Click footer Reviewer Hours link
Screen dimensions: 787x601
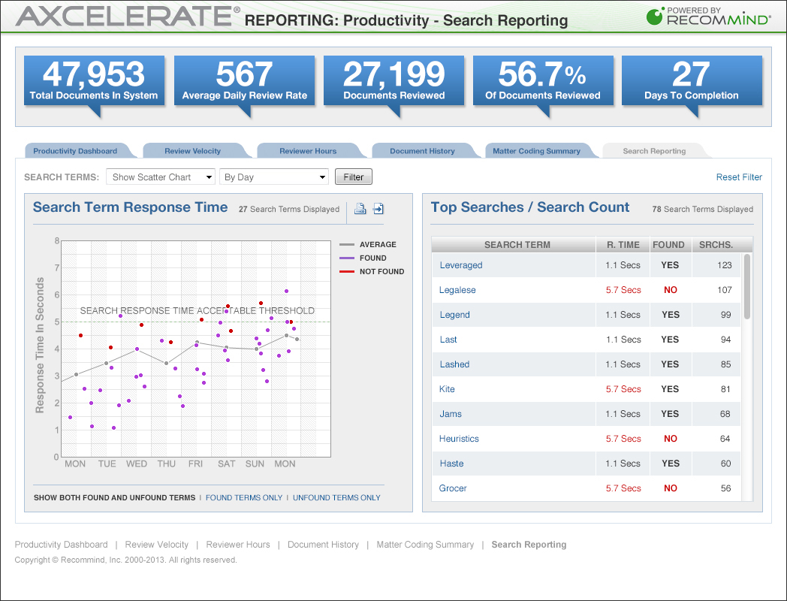(238, 544)
